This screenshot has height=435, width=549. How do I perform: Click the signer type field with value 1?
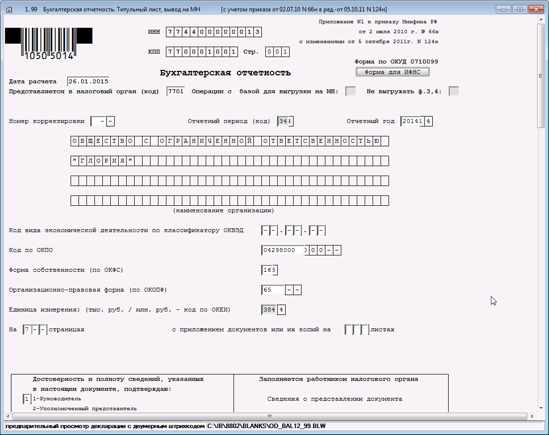(27, 399)
